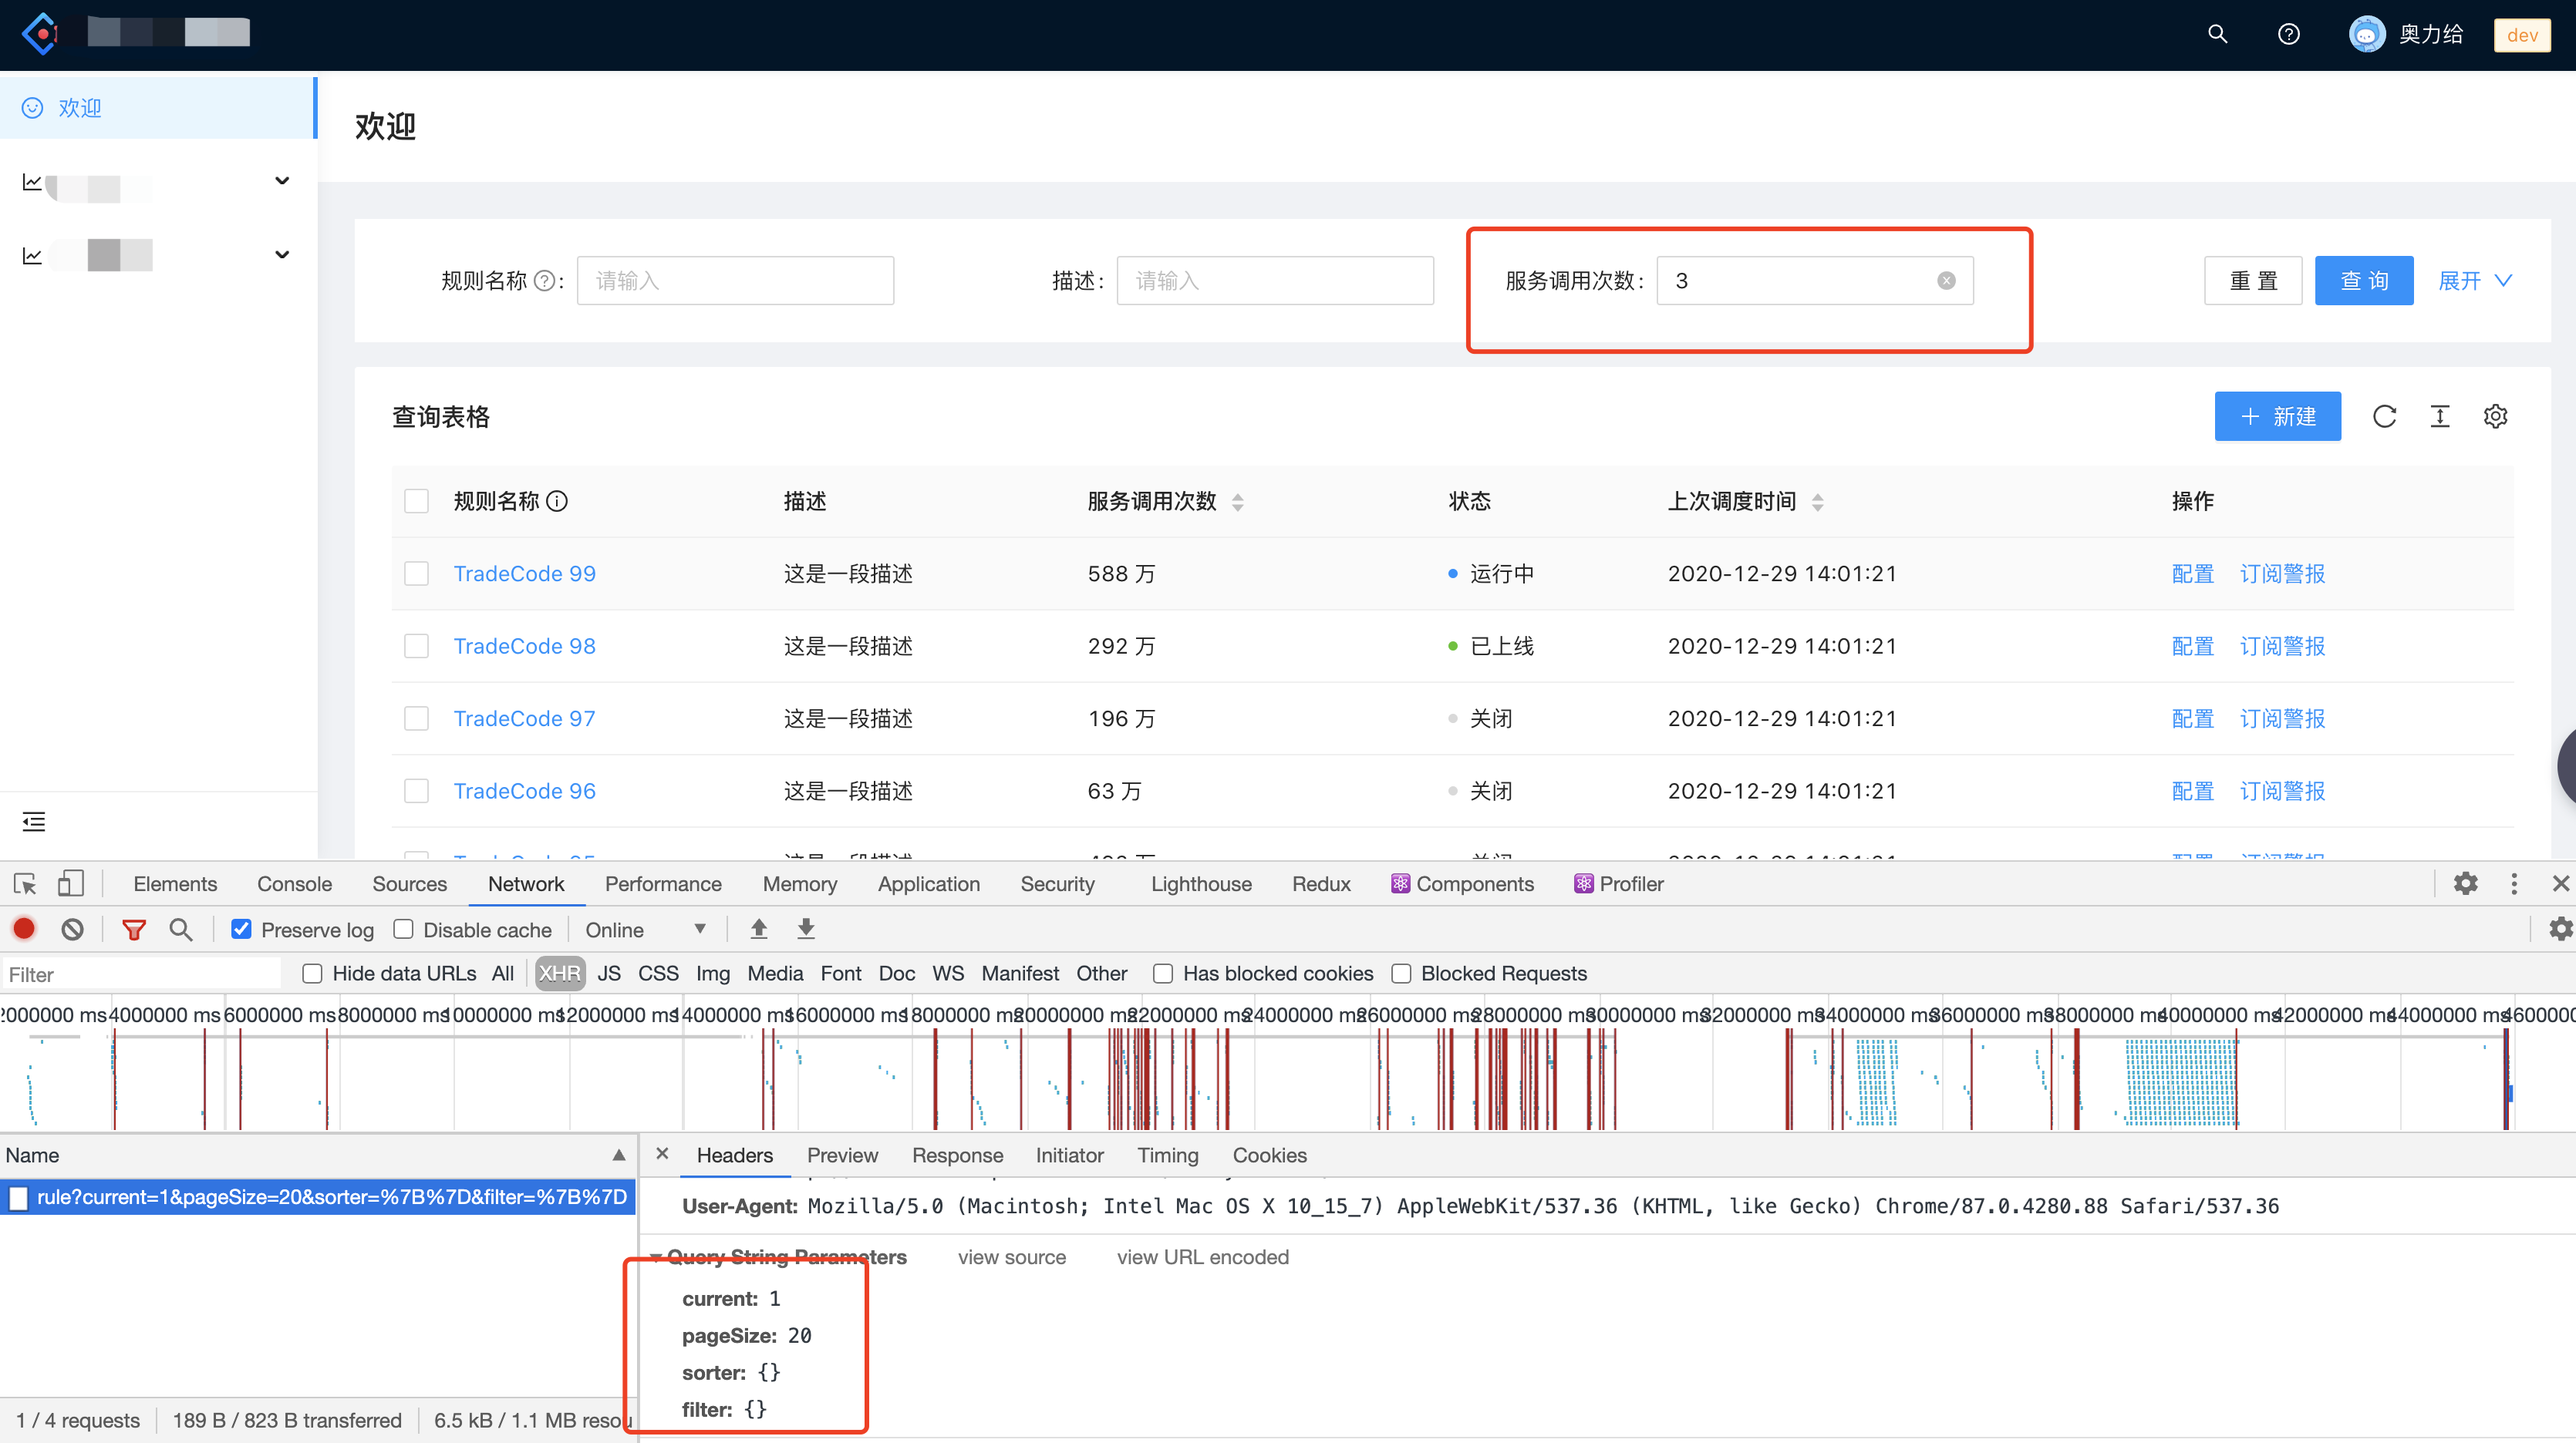2576x1443 pixels.
Task: Click the 新建 button to create a rule
Action: coord(2277,415)
